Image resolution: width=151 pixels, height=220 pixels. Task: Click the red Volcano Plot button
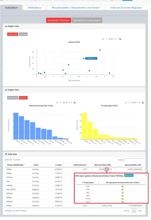[x=13, y=34]
